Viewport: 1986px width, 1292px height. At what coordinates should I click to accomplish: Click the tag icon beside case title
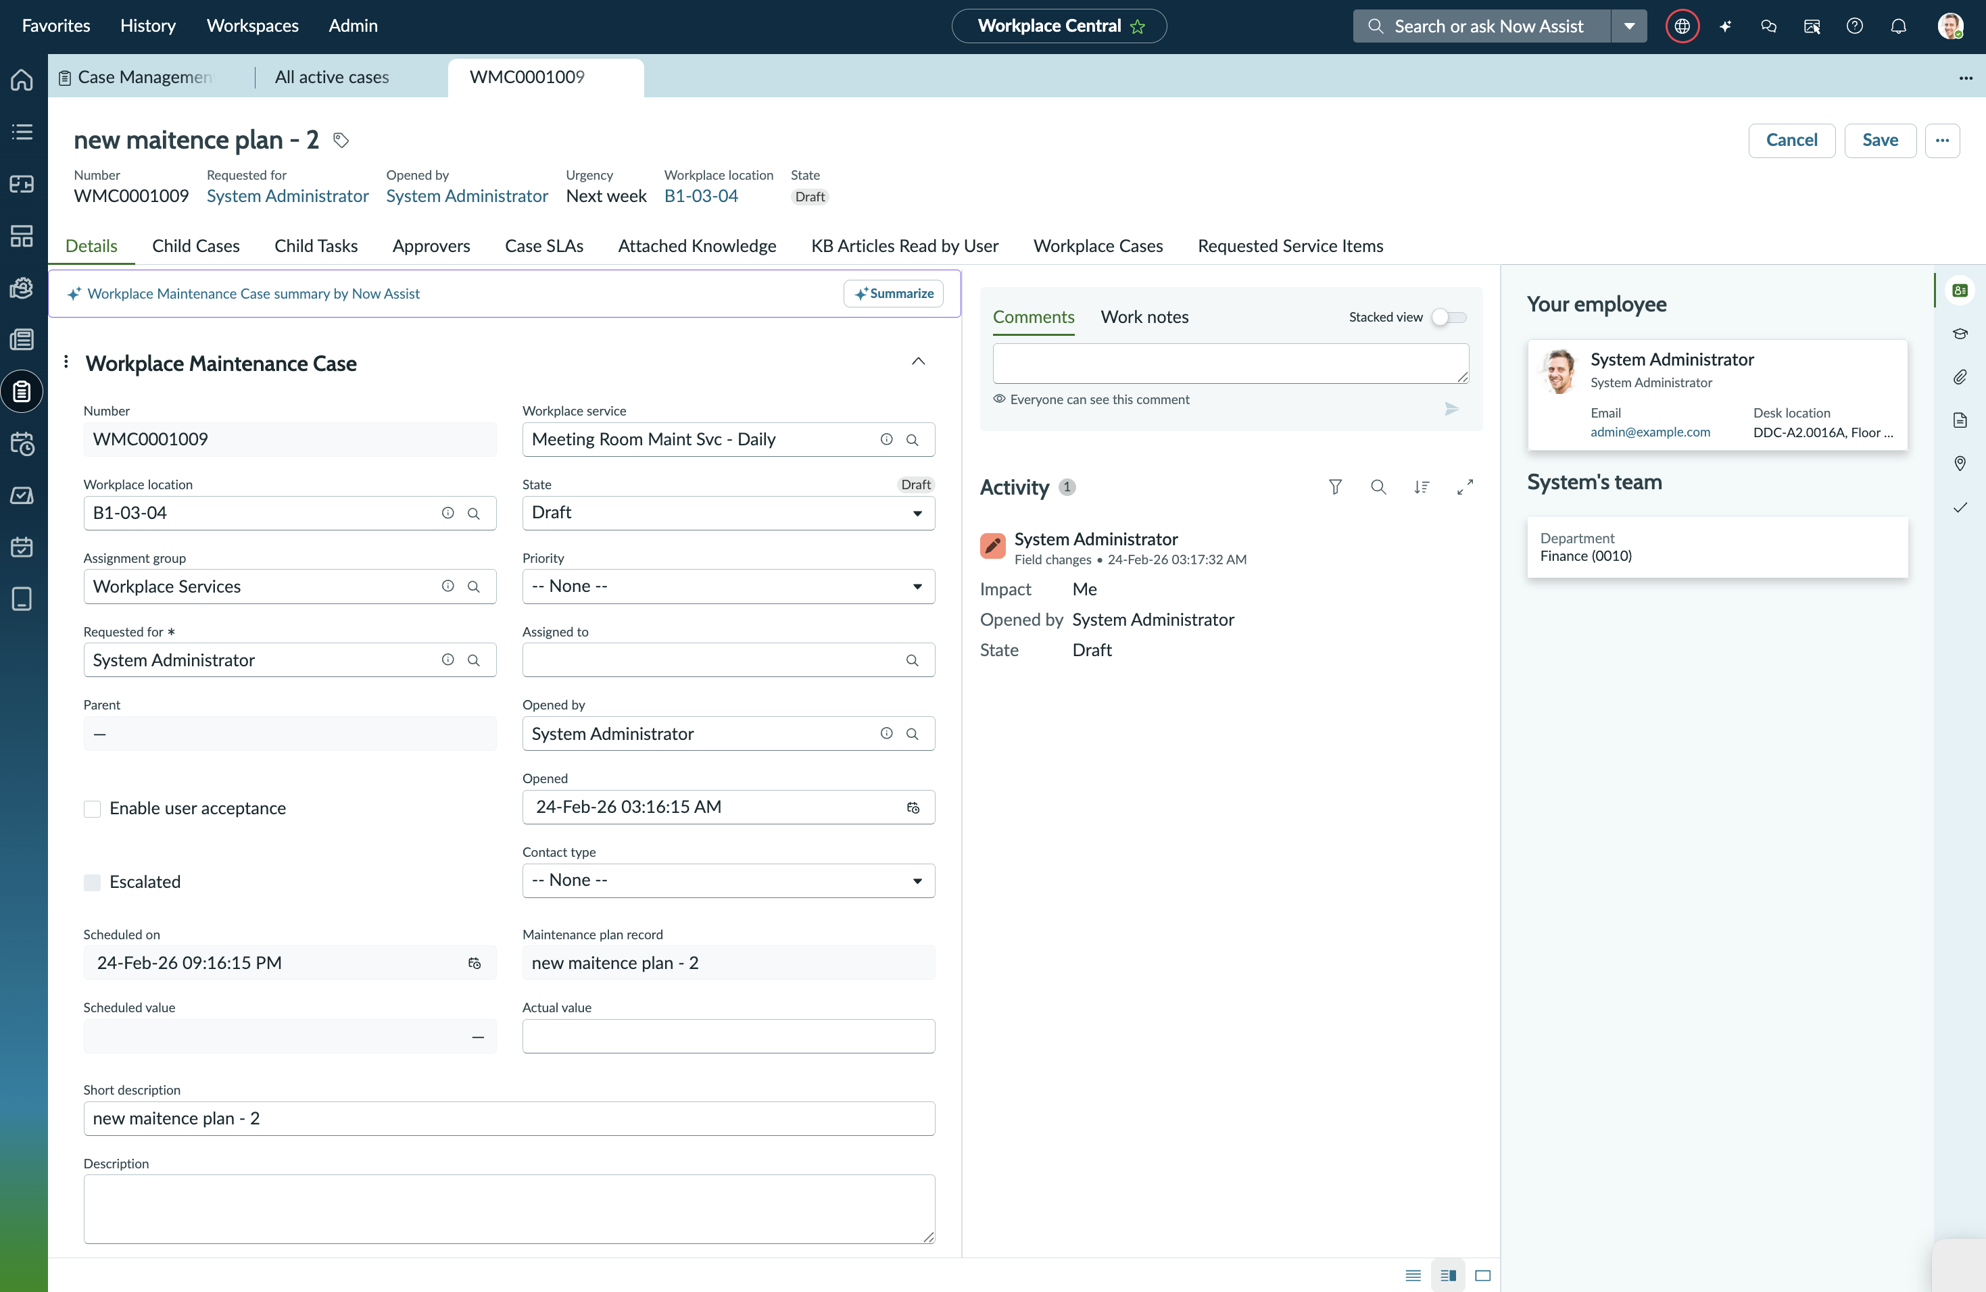point(341,139)
